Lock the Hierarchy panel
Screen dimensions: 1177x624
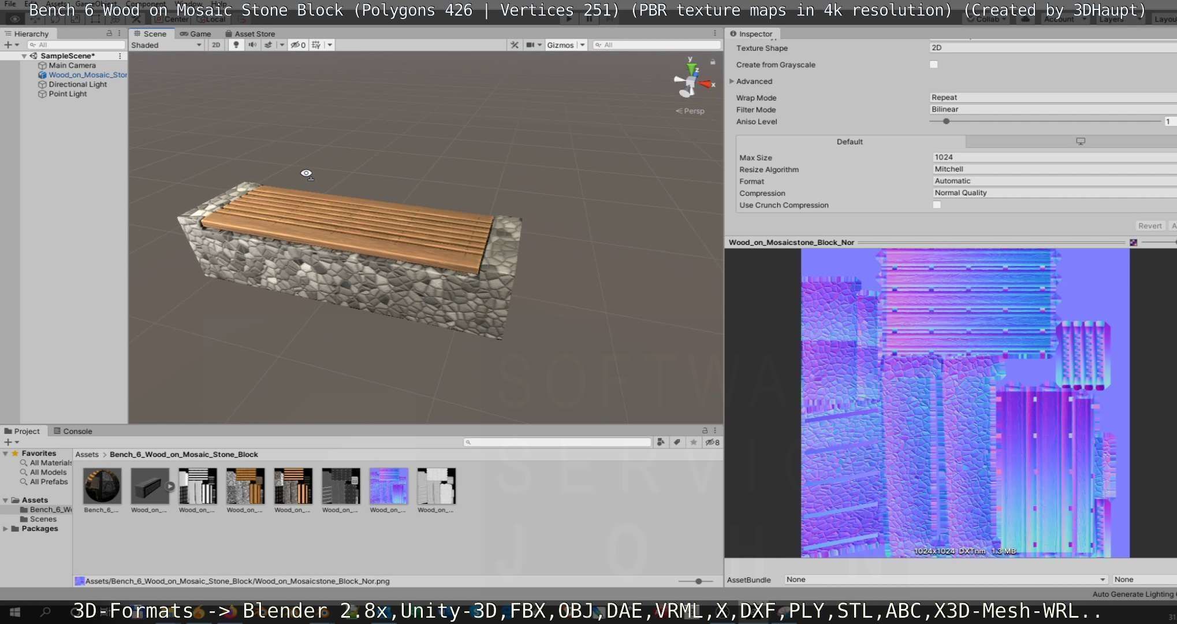point(109,34)
